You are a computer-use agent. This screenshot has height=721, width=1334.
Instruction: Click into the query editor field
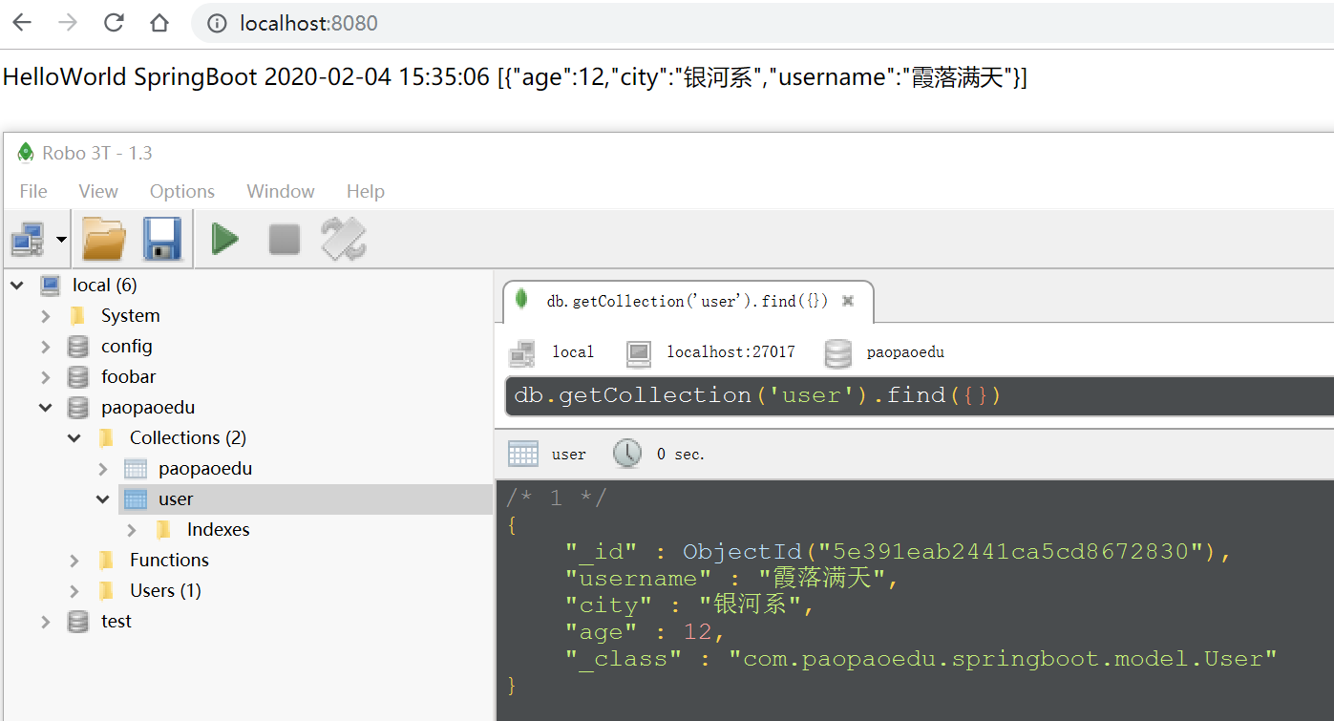coord(919,395)
